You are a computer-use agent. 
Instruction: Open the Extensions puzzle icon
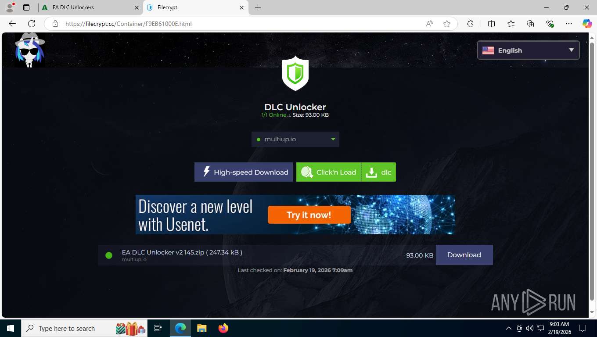click(470, 24)
